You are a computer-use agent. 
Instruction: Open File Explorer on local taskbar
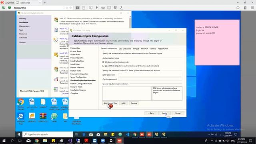pyautogui.click(x=45, y=140)
